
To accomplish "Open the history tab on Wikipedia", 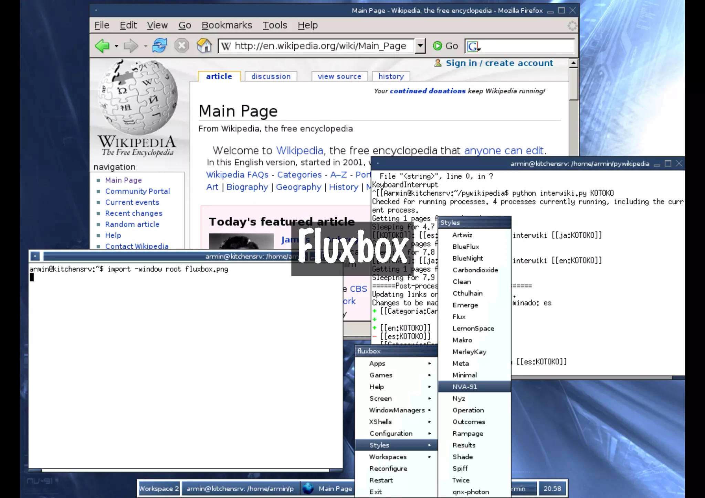I will [x=391, y=76].
